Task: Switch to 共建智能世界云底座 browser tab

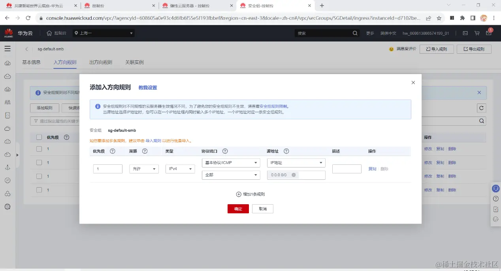Action: [41, 6]
